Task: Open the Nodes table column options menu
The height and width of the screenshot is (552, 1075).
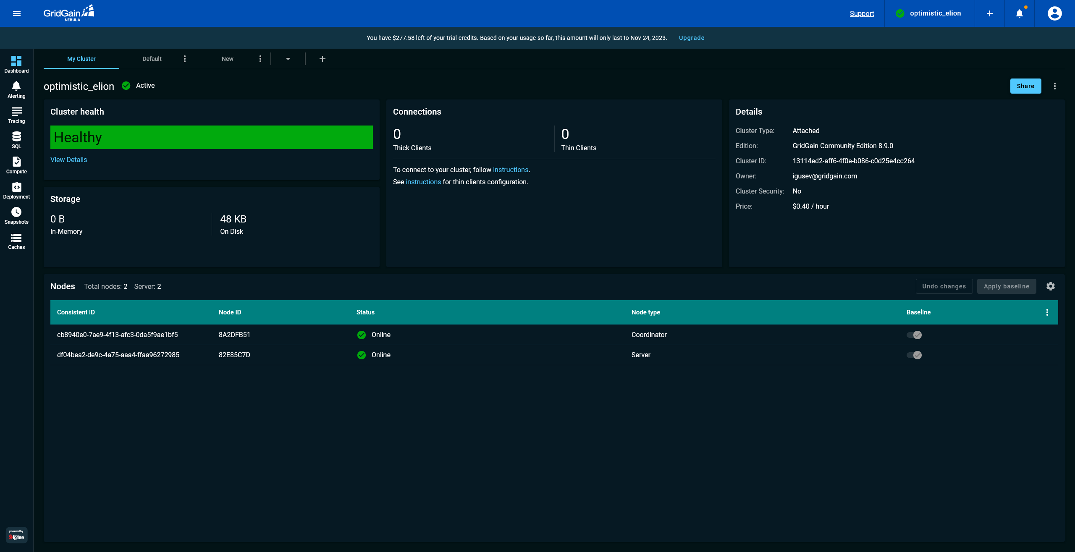Action: pyautogui.click(x=1047, y=312)
